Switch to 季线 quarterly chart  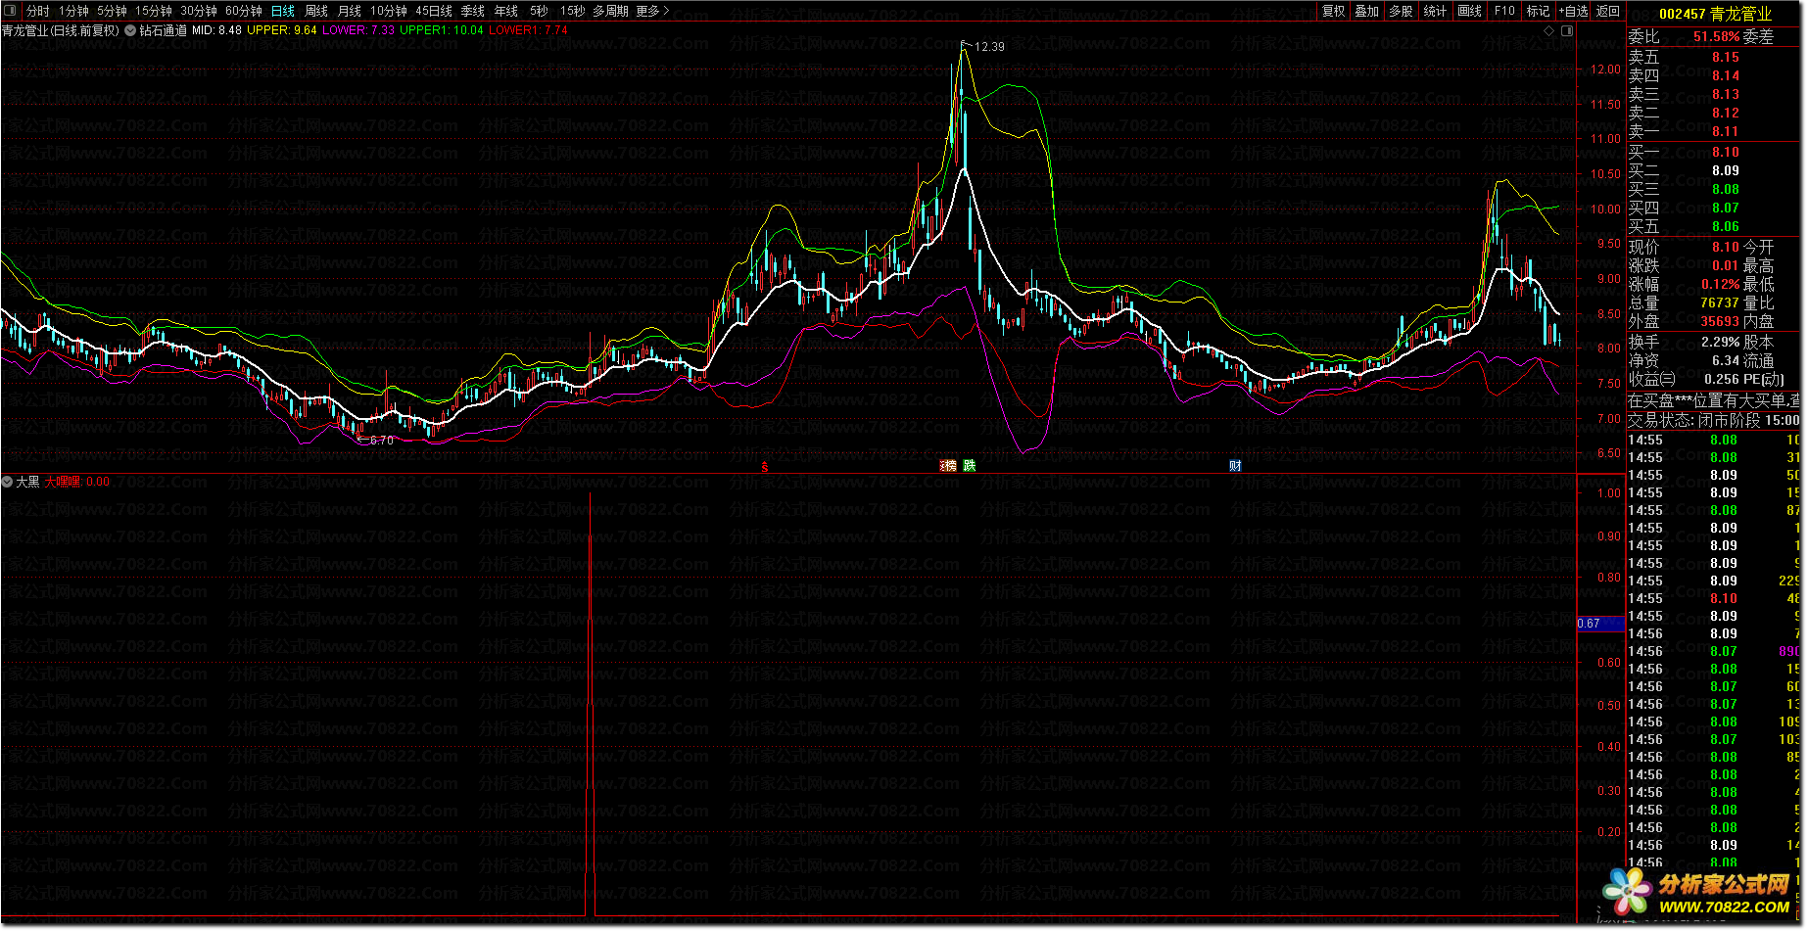click(473, 11)
